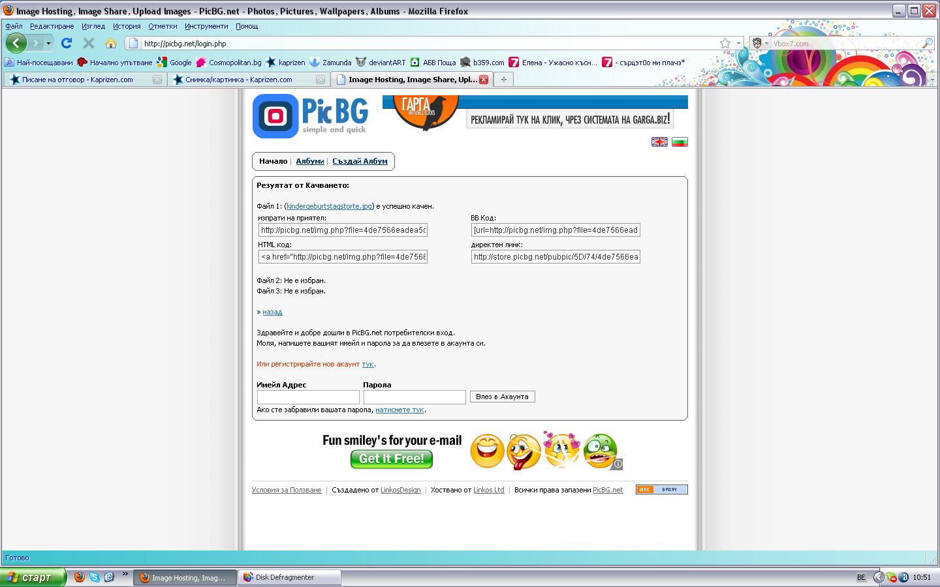Open the deviantART bookmark
Screen dimensions: 940x587
click(381, 63)
